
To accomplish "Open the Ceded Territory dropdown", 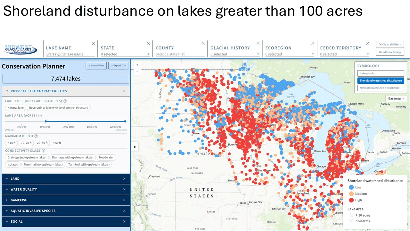I will [x=345, y=54].
